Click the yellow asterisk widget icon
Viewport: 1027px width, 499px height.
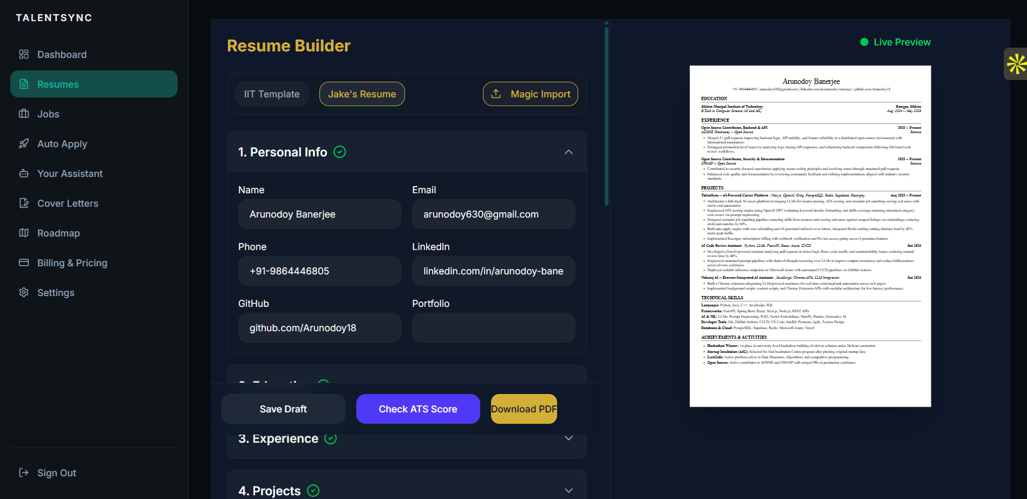[x=1017, y=64]
